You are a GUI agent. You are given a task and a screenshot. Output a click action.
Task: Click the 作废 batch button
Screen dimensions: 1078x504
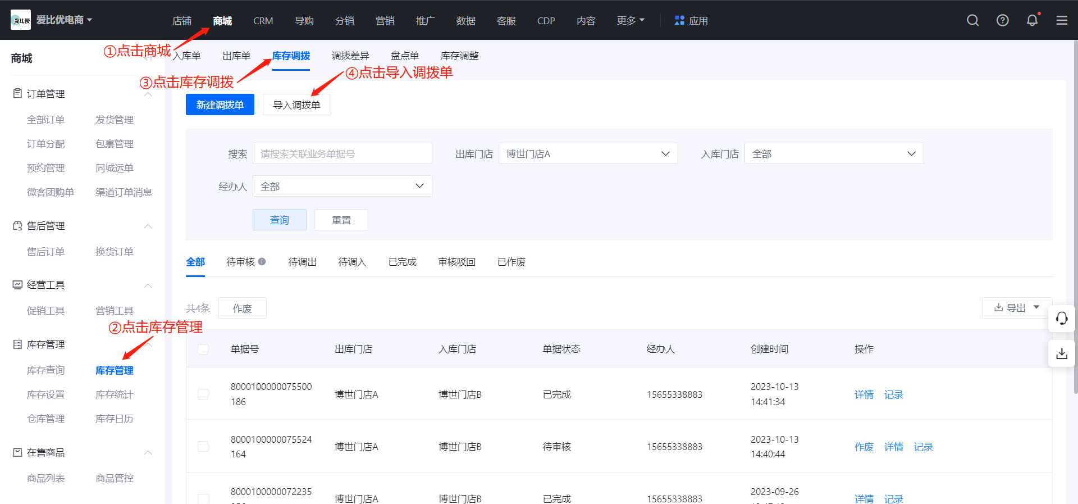(242, 308)
